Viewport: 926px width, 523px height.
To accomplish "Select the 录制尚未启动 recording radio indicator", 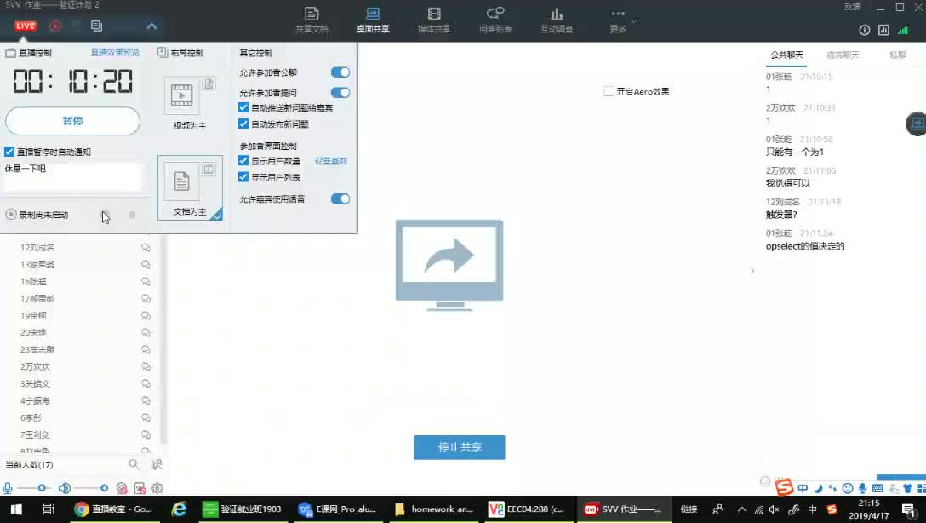I will pyautogui.click(x=10, y=215).
